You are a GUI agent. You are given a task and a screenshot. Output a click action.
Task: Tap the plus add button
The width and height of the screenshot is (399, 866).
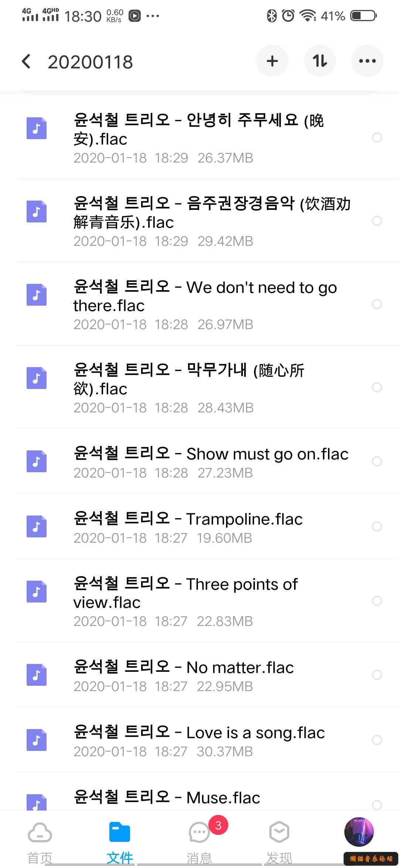272,61
